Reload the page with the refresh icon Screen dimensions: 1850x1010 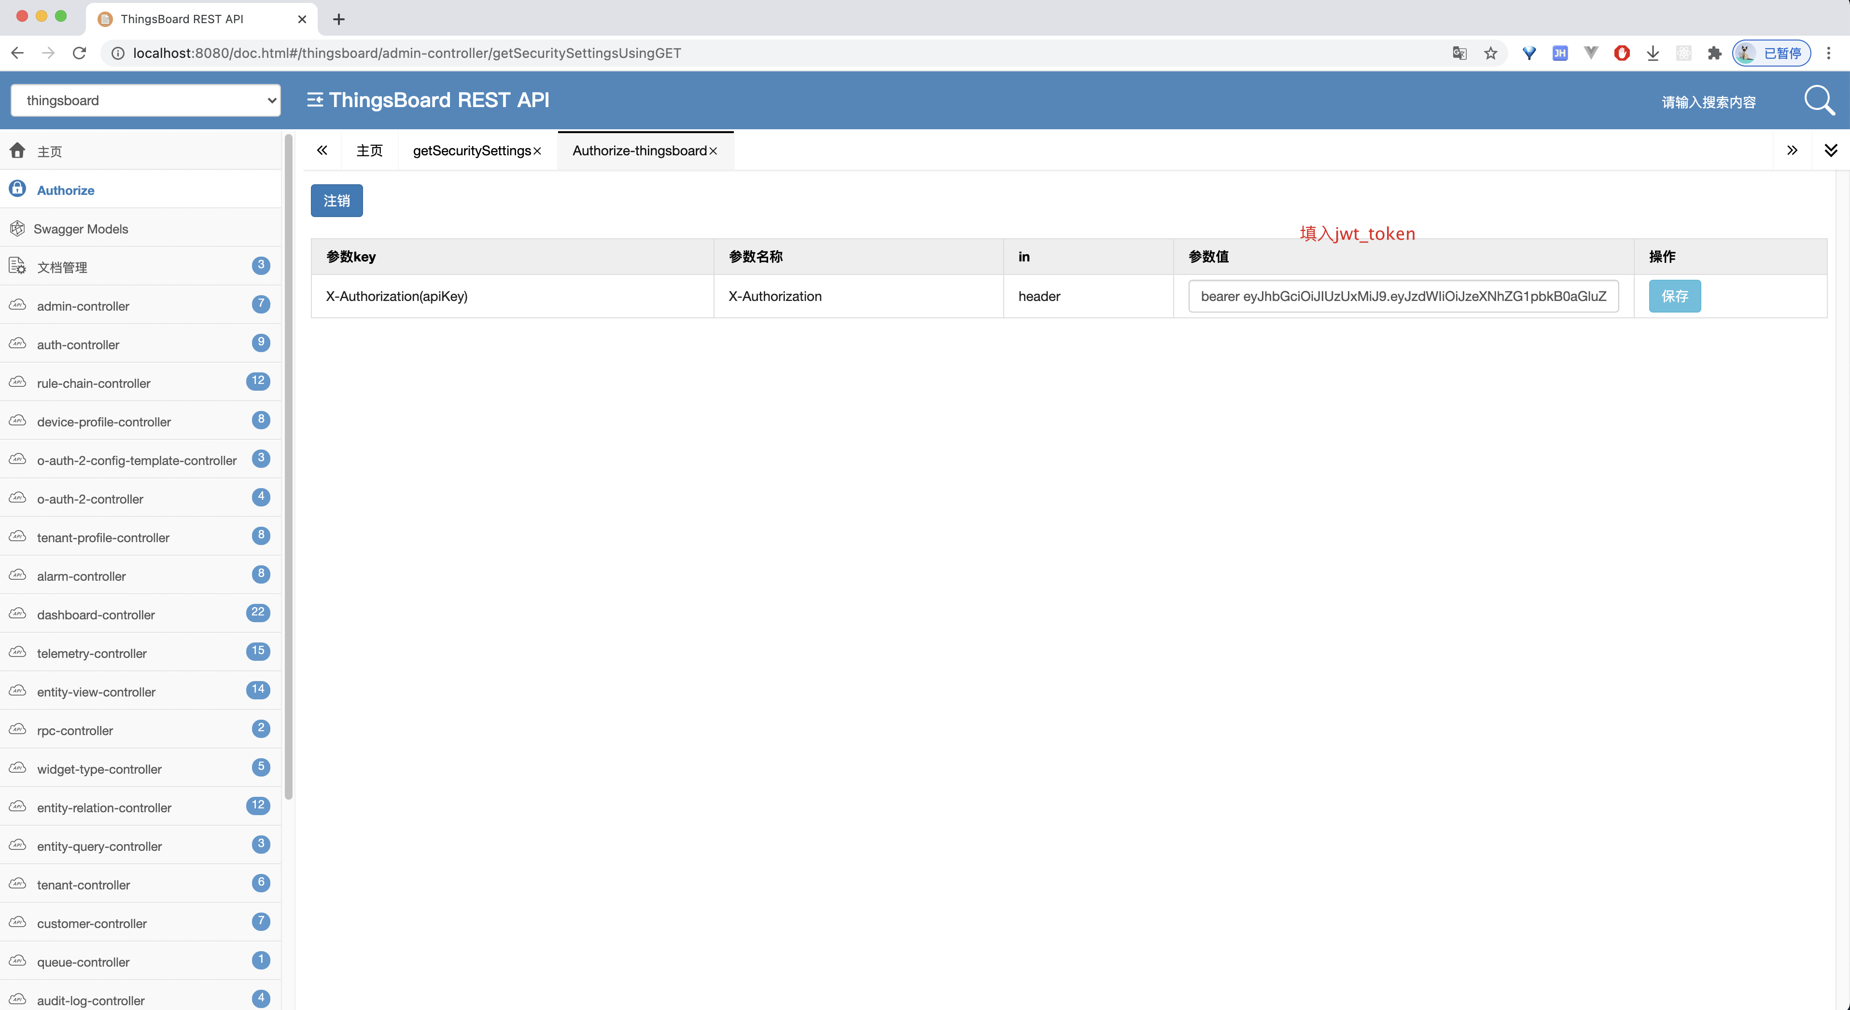80,53
